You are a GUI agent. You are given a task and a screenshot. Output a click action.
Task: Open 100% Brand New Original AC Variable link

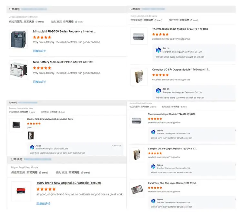click(x=69, y=183)
